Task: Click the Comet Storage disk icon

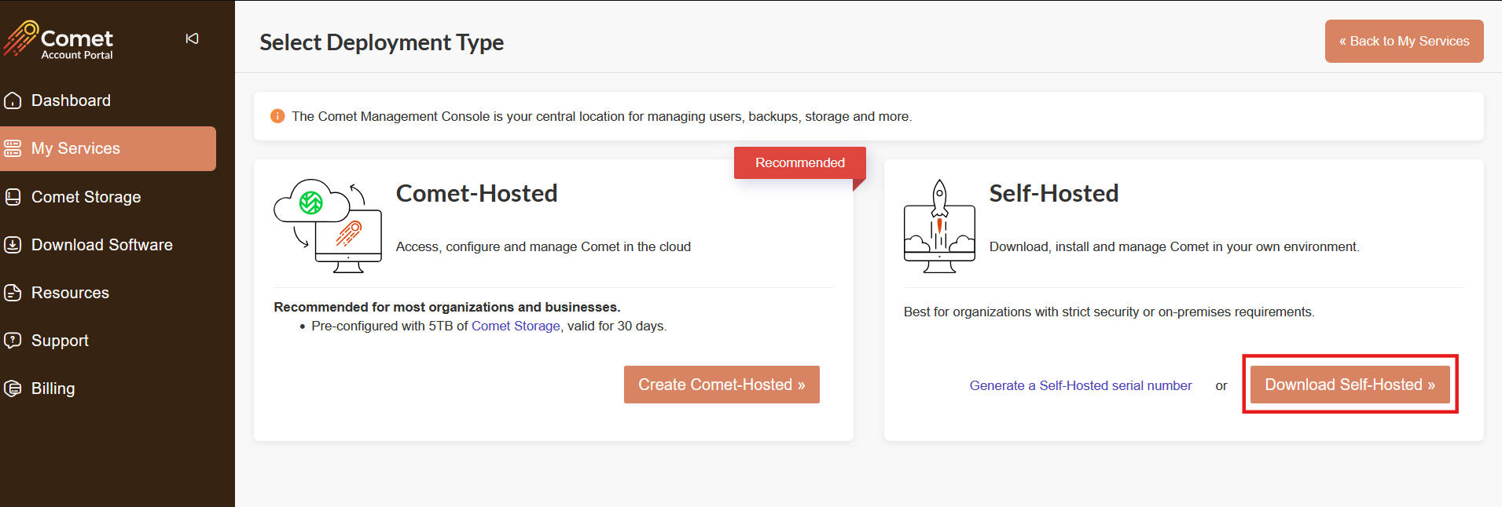Action: tap(13, 197)
